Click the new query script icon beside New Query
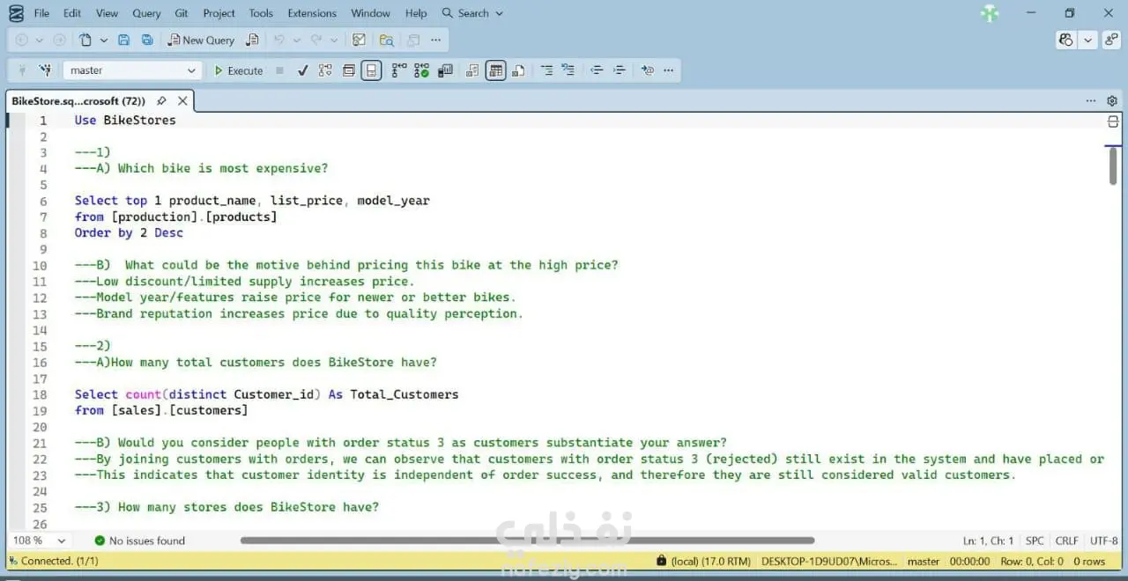This screenshot has height=581, width=1128. [x=253, y=40]
